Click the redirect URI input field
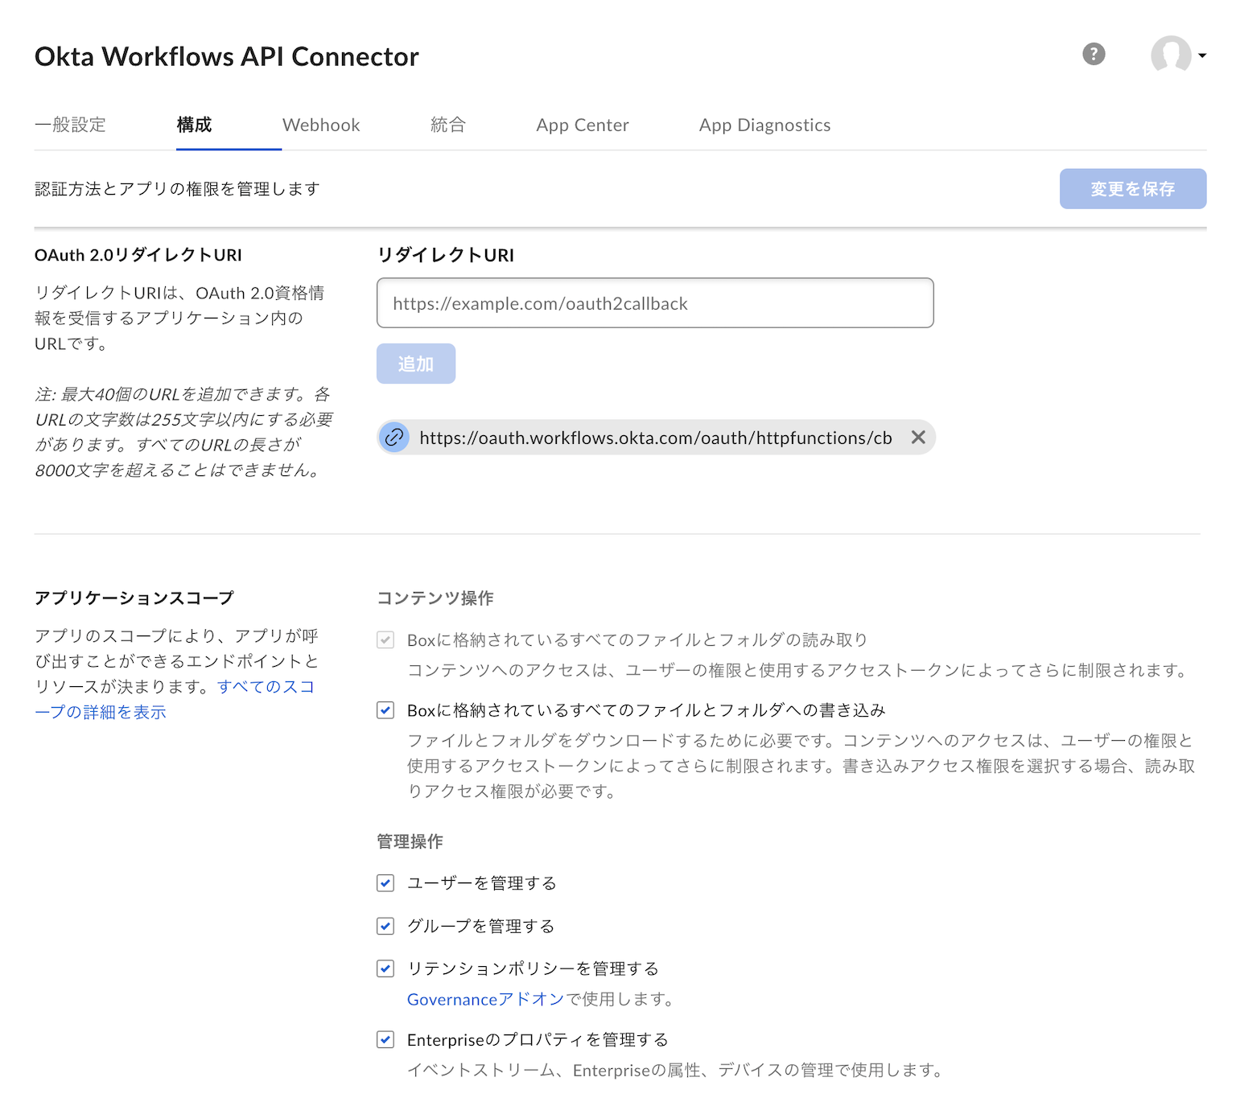Image resolution: width=1236 pixels, height=1106 pixels. 654,303
